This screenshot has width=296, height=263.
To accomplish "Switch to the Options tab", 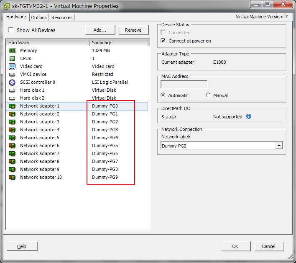I will pyautogui.click(x=39, y=18).
